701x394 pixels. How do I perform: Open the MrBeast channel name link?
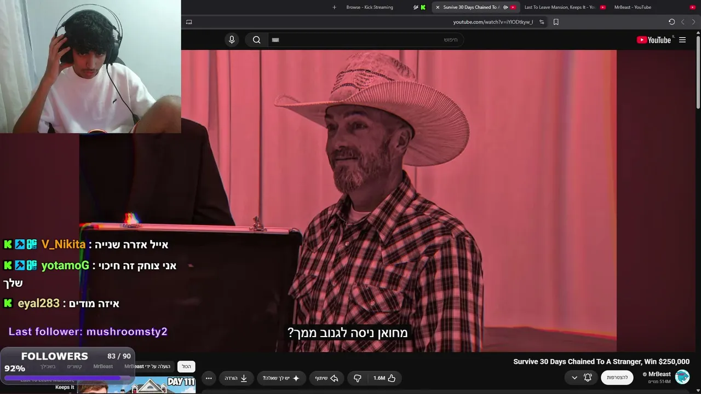(x=659, y=374)
